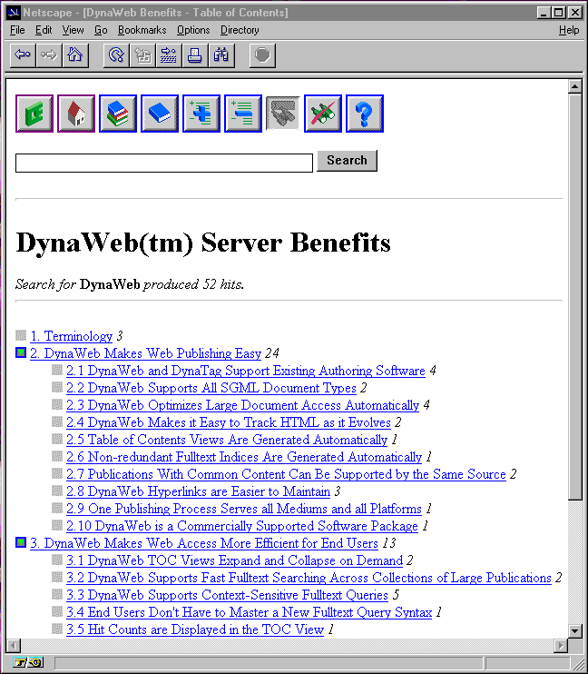Open '2.9 One Publishing Process Serves all Mediums'
Image resolution: width=588 pixels, height=674 pixels.
click(x=244, y=509)
